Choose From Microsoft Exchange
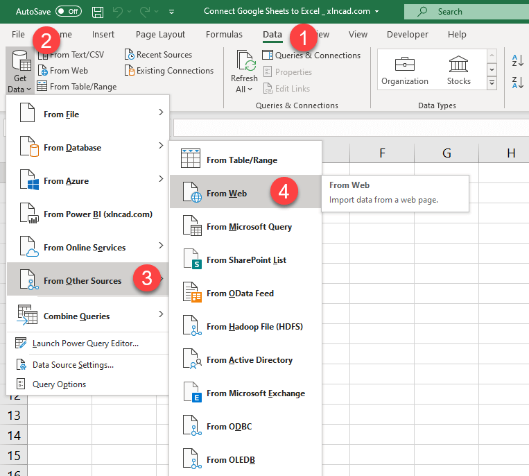The width and height of the screenshot is (529, 476). pyautogui.click(x=245, y=393)
